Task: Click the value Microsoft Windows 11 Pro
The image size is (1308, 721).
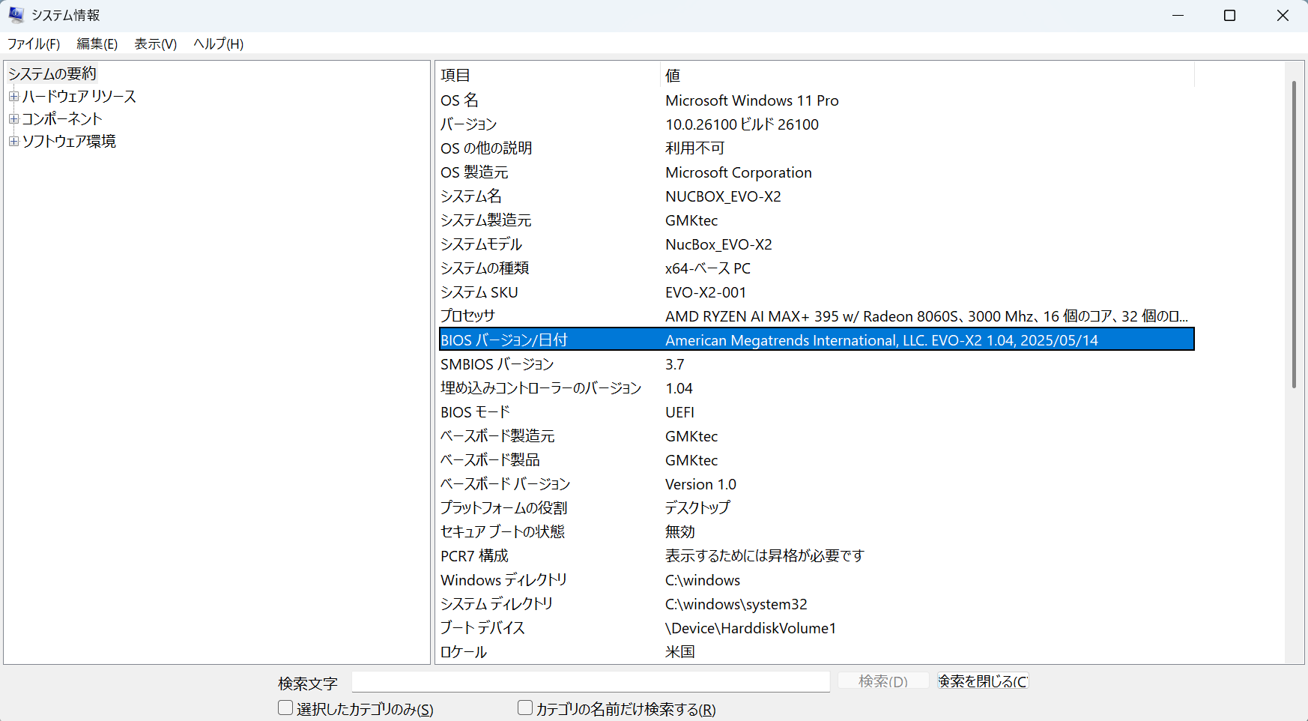Action: click(752, 100)
